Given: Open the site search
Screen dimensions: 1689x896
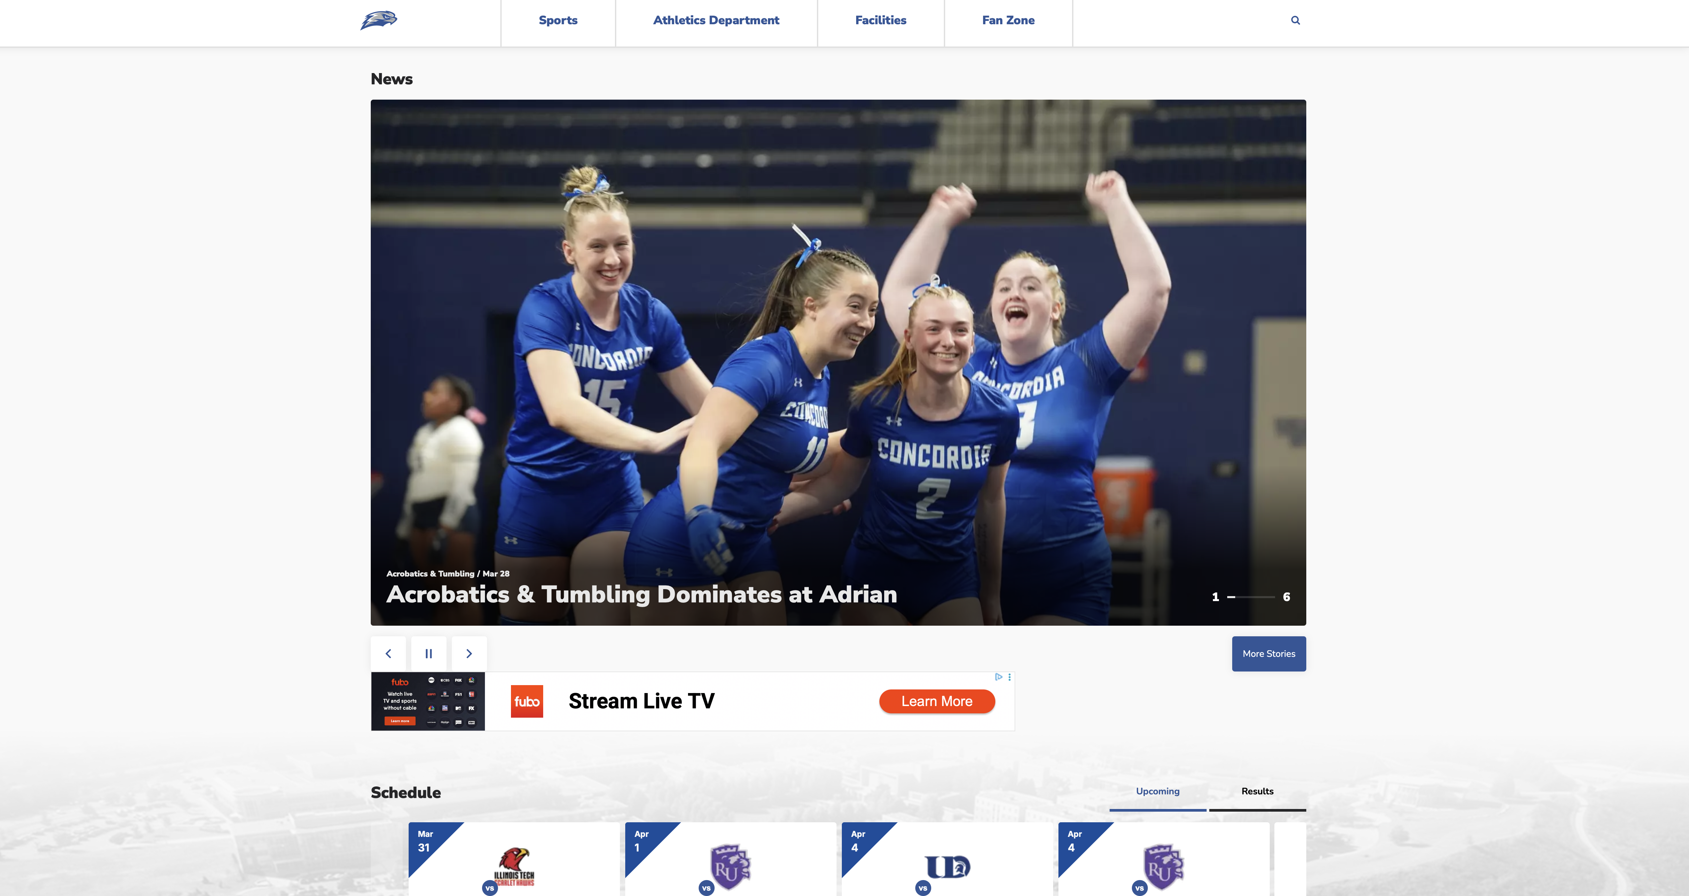Looking at the screenshot, I should point(1295,20).
